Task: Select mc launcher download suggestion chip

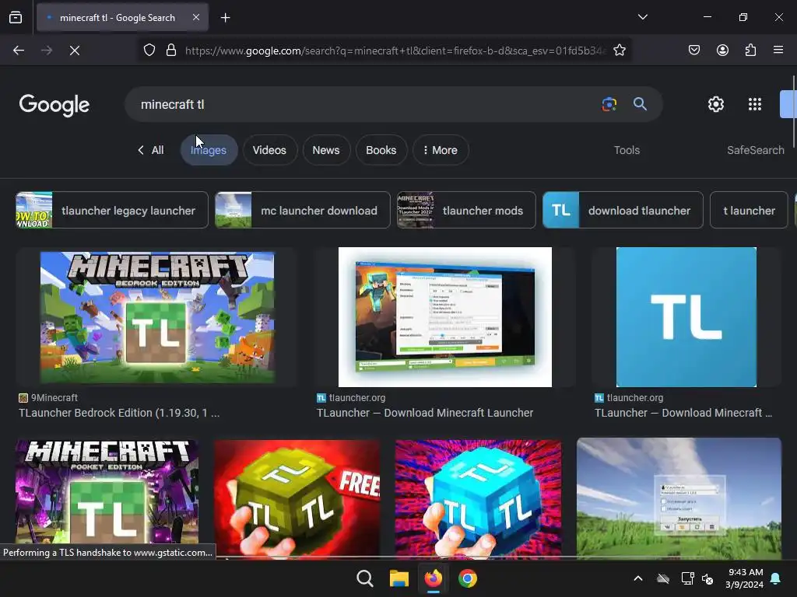Action: click(303, 210)
